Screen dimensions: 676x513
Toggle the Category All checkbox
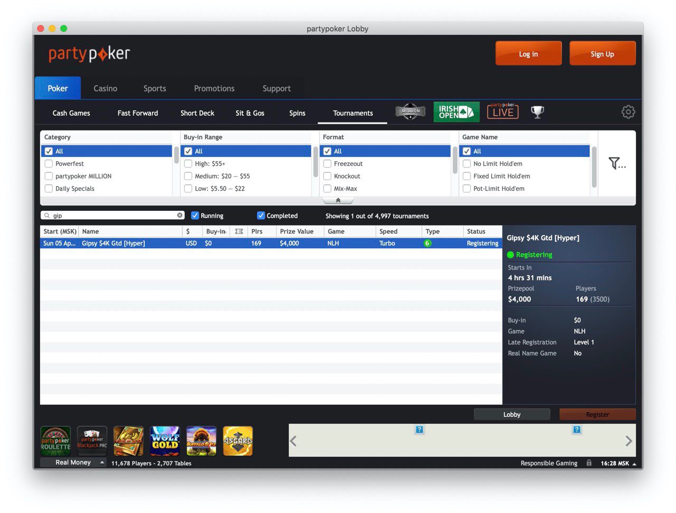[49, 151]
